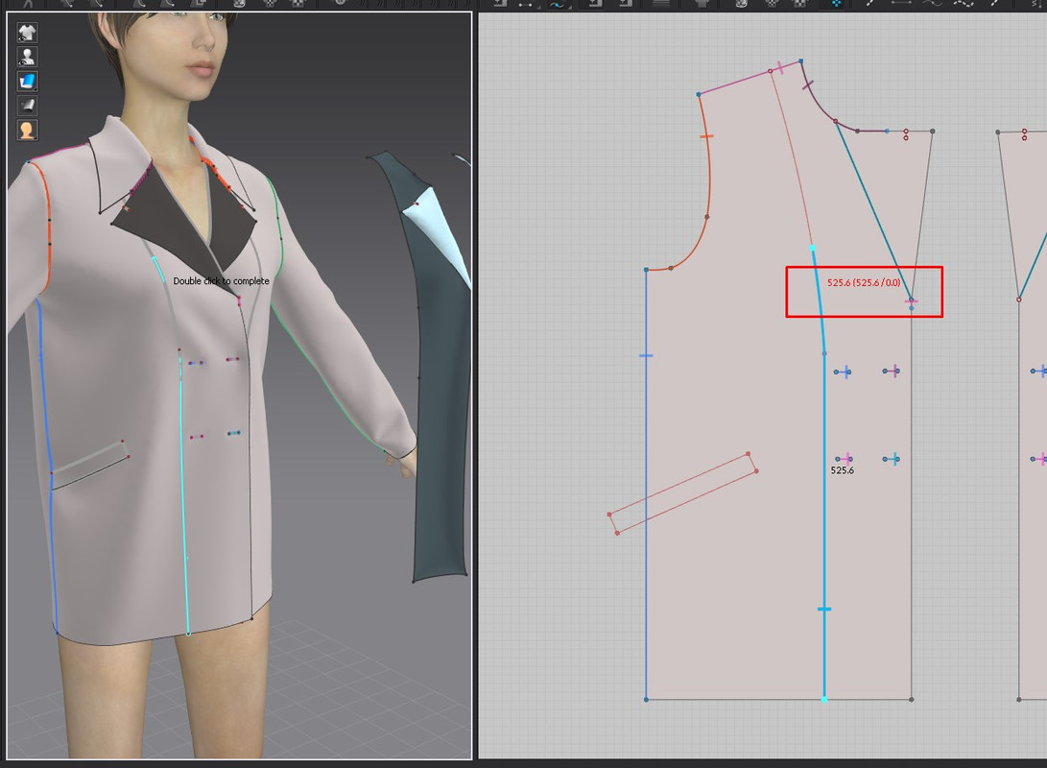Click cyan seam line on 3D jacket front
This screenshot has width=1047, height=768.
pos(183,494)
